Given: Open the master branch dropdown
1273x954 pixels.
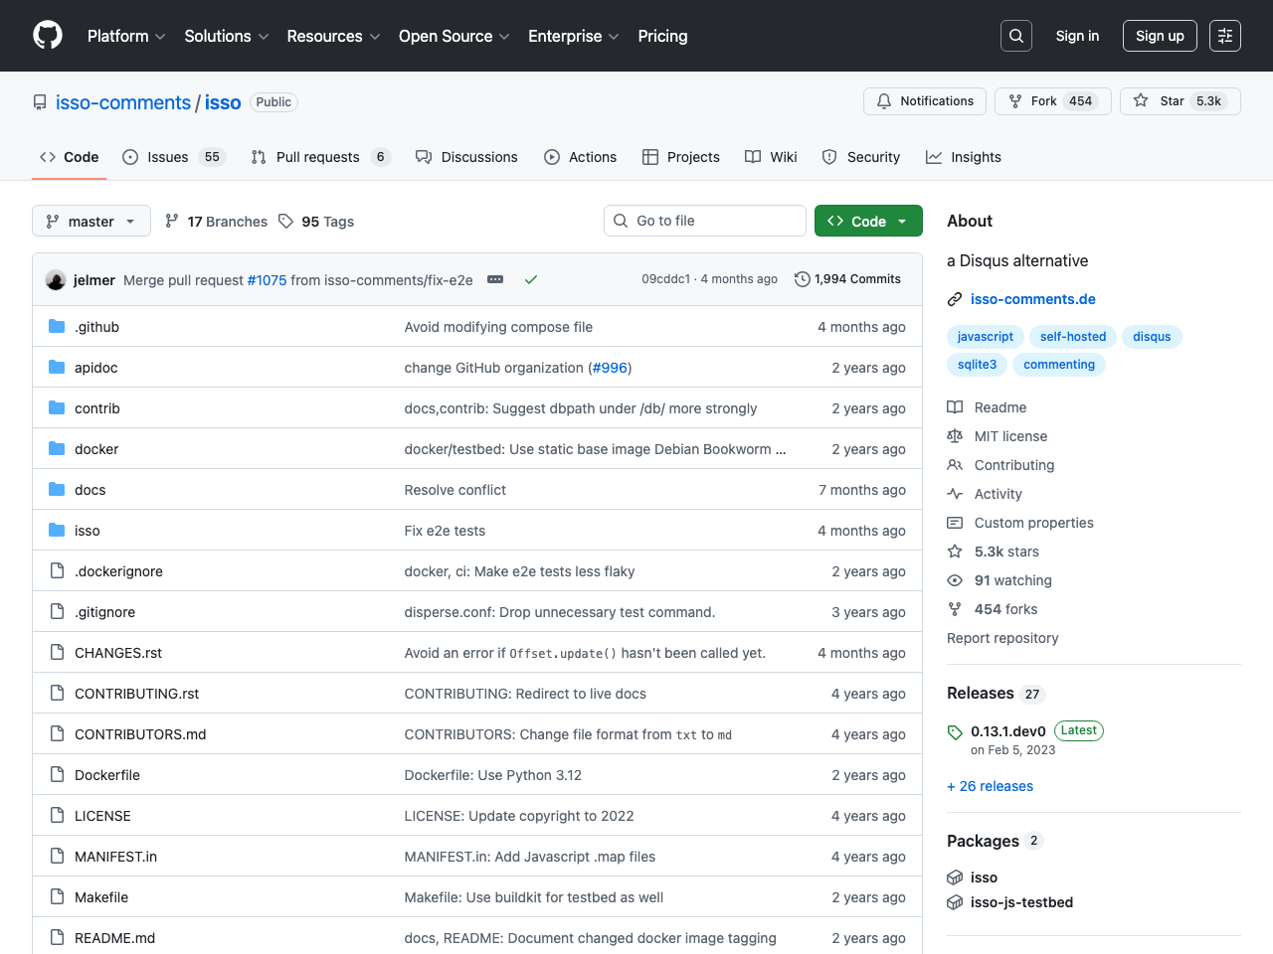Looking at the screenshot, I should pos(91,221).
